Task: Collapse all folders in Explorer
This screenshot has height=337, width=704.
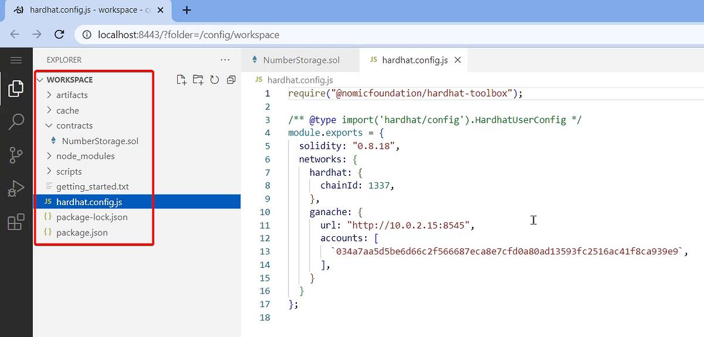Action: pos(231,80)
